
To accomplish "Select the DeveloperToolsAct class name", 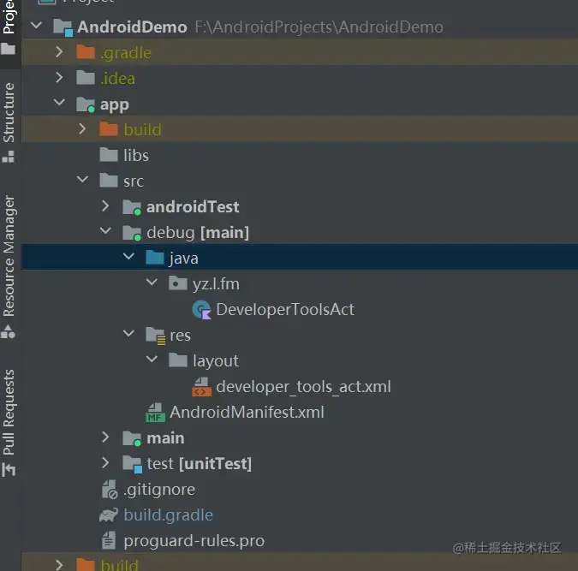I will pyautogui.click(x=285, y=309).
